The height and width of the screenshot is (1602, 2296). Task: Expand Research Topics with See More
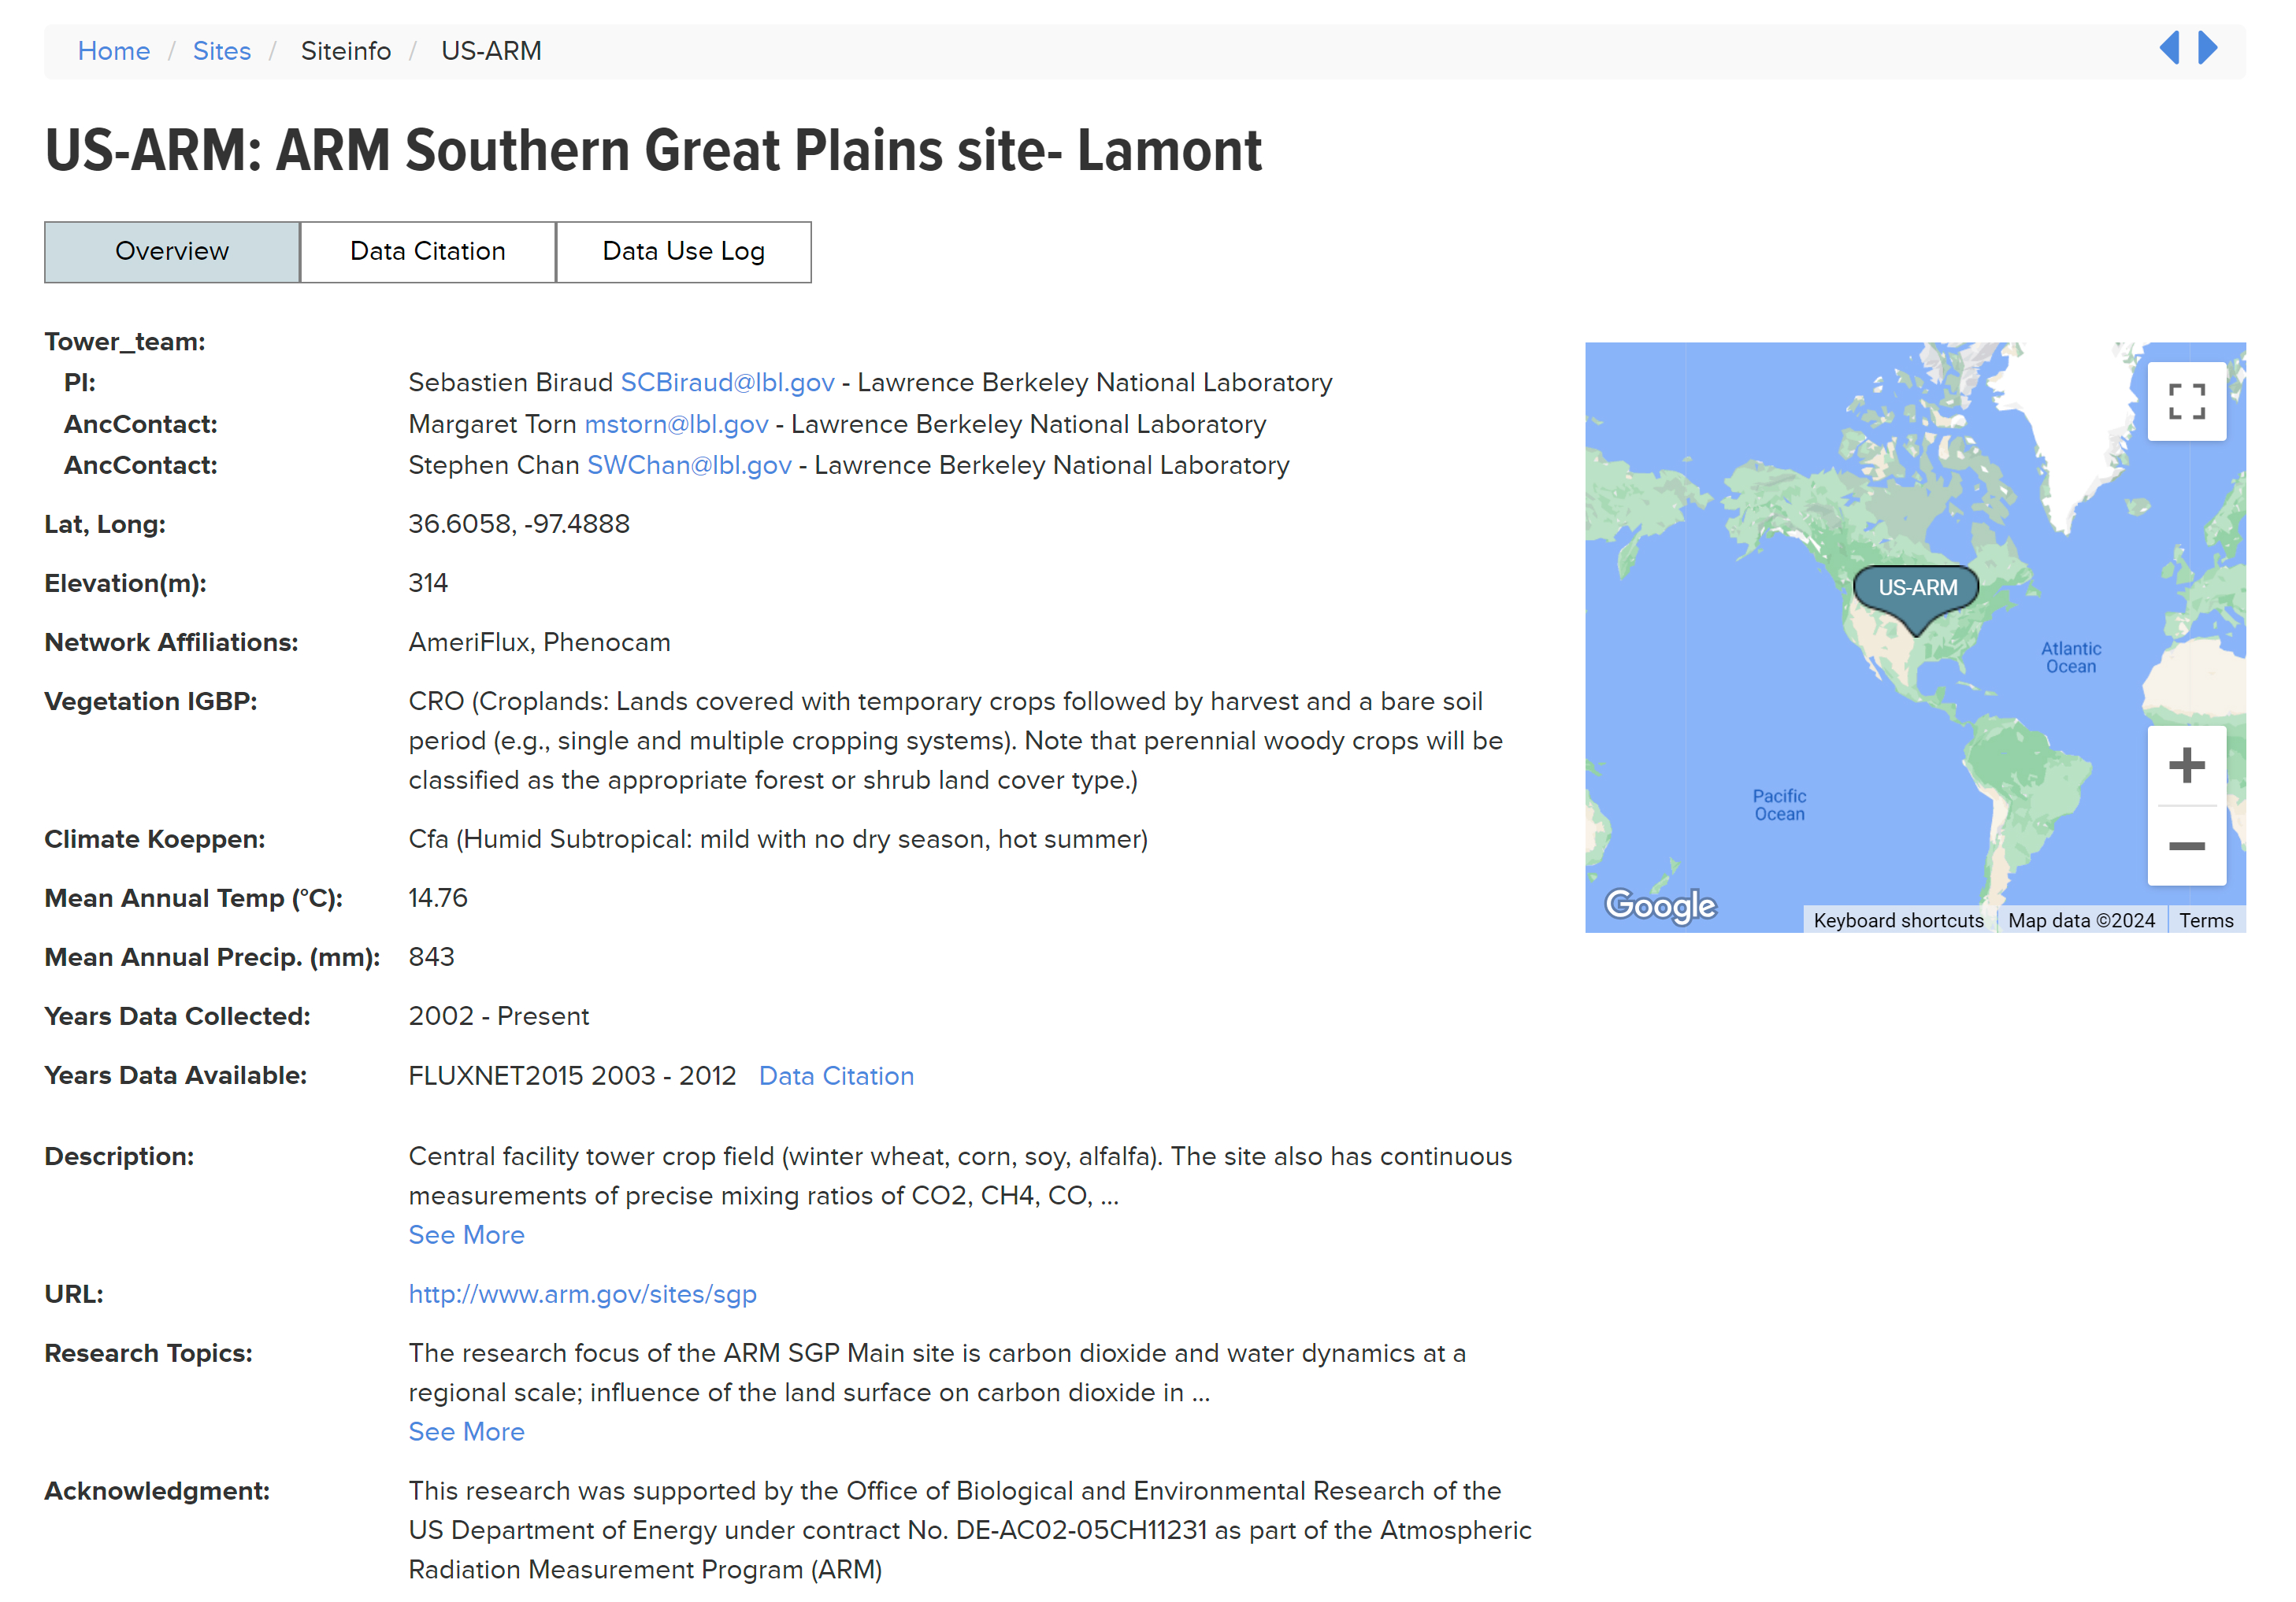click(x=466, y=1432)
